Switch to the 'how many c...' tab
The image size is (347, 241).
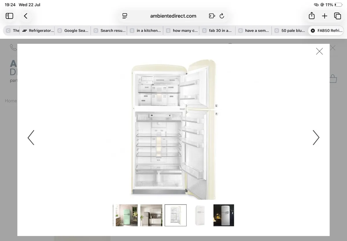181,31
